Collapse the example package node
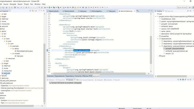 pos(9,46)
